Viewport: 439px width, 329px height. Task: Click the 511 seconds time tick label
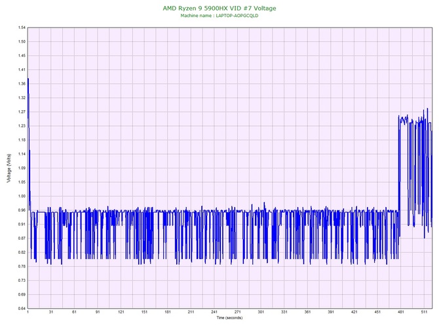pos(424,312)
